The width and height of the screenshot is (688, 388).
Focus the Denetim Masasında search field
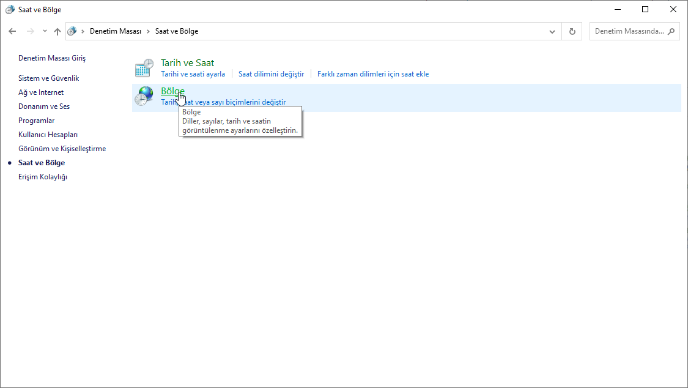click(x=629, y=31)
